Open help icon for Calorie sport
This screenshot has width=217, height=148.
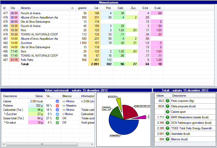[168, 112]
